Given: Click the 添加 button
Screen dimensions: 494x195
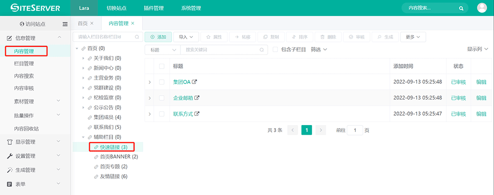Looking at the screenshot, I should coord(158,37).
